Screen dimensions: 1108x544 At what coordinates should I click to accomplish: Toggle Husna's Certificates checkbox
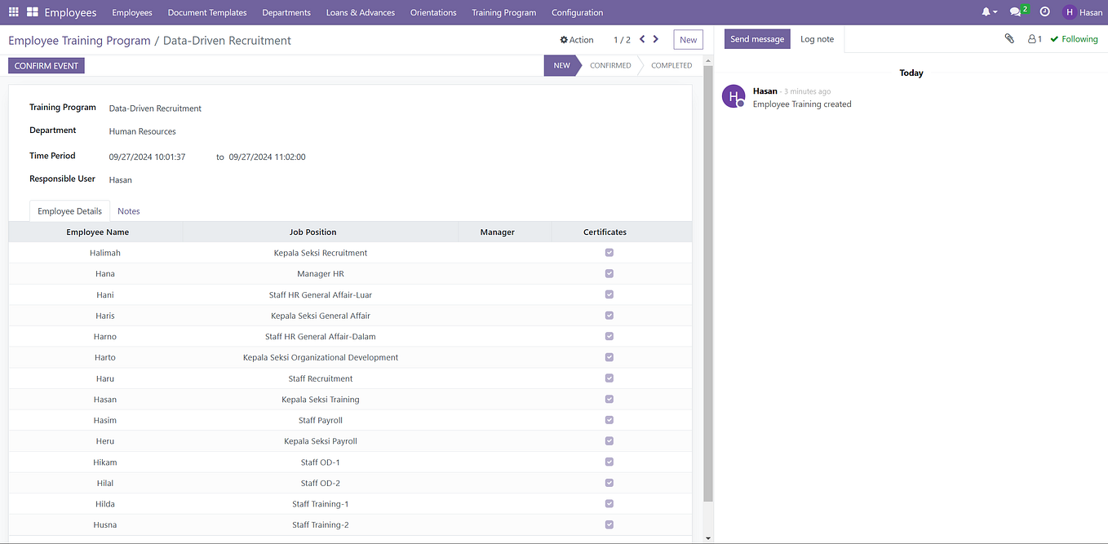coord(609,524)
